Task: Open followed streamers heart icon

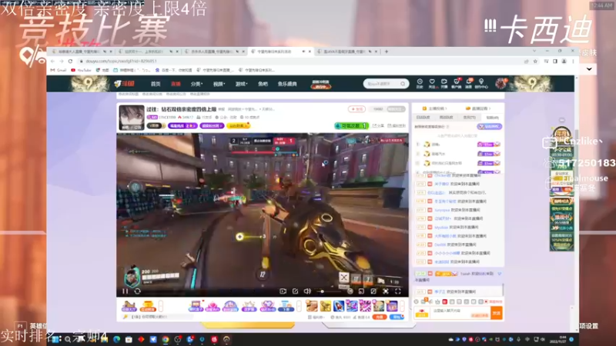Action: 432,83
